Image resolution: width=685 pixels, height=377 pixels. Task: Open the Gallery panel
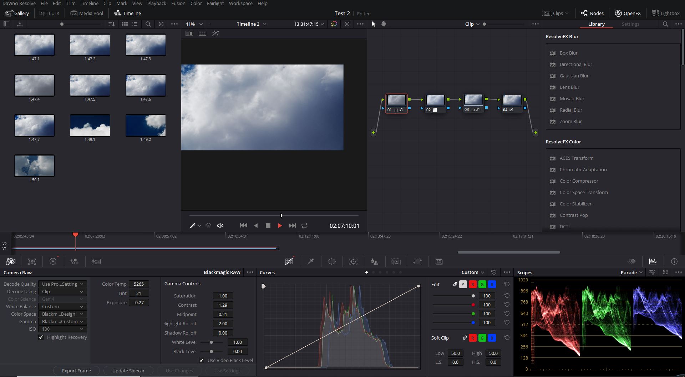coord(17,13)
